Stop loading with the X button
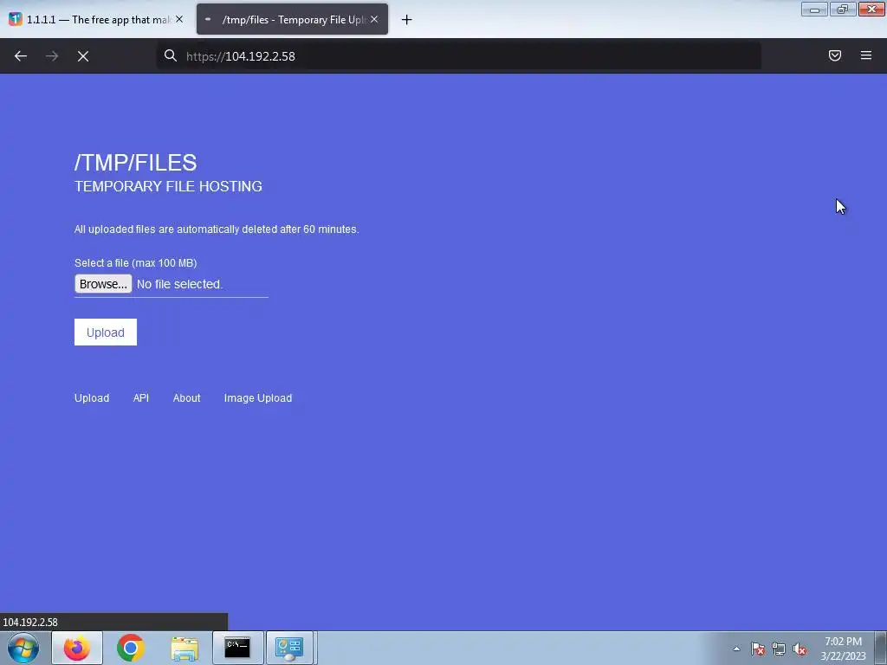 83,56
